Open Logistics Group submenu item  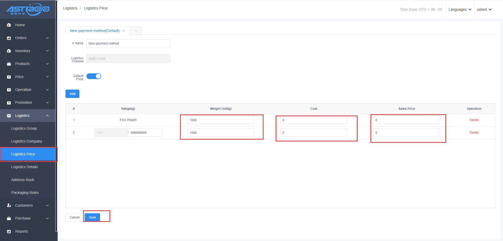24,128
